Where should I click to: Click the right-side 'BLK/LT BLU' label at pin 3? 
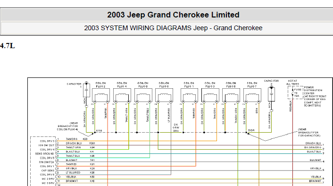pos(314,152)
